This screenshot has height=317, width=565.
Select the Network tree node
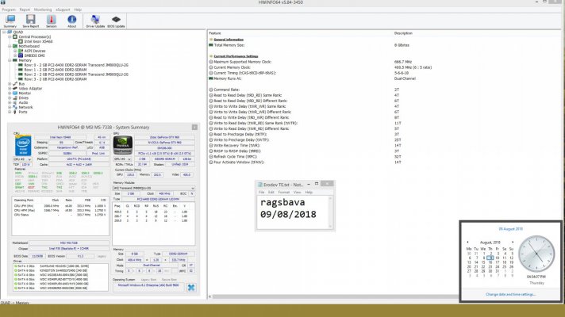pos(25,107)
